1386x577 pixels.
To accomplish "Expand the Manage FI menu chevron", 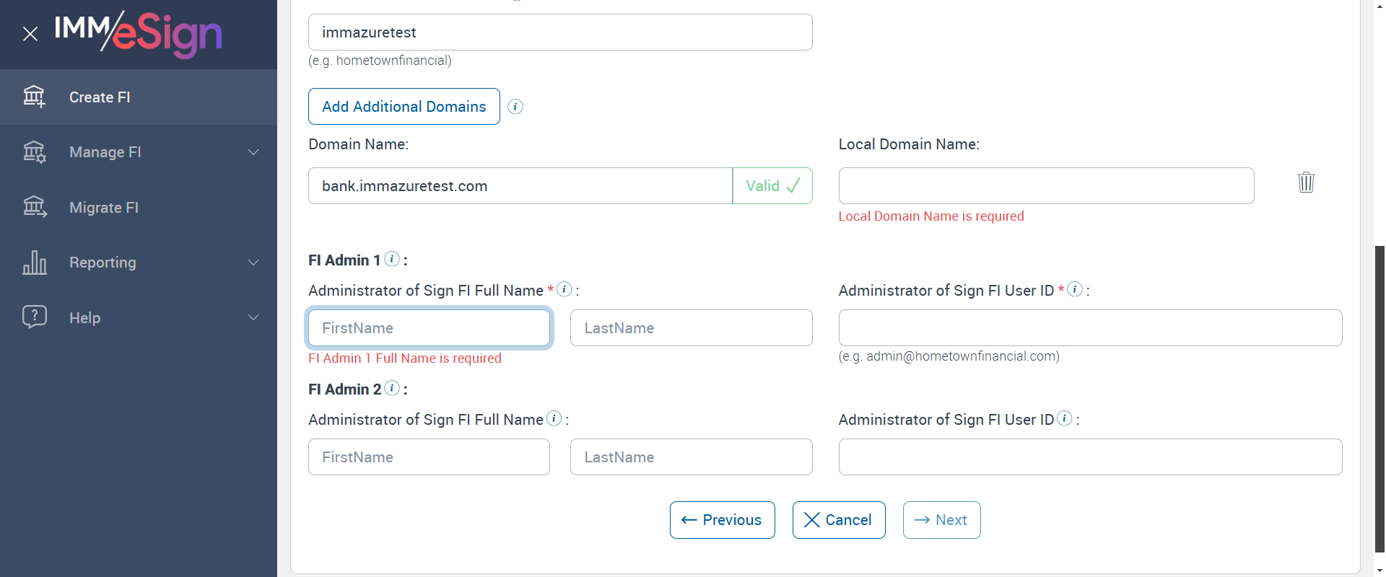I will pyautogui.click(x=253, y=152).
